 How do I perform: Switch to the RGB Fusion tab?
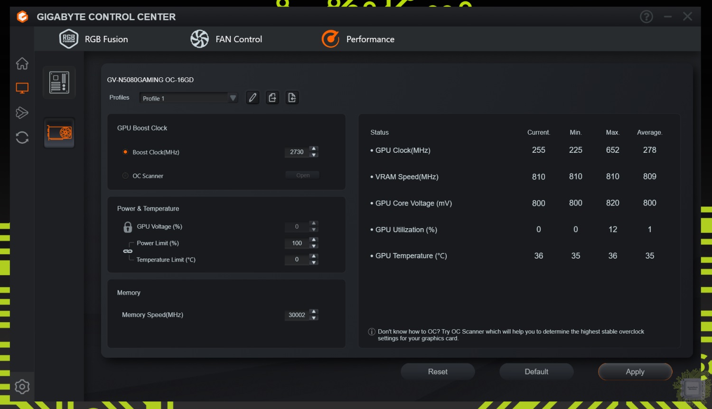click(x=94, y=39)
